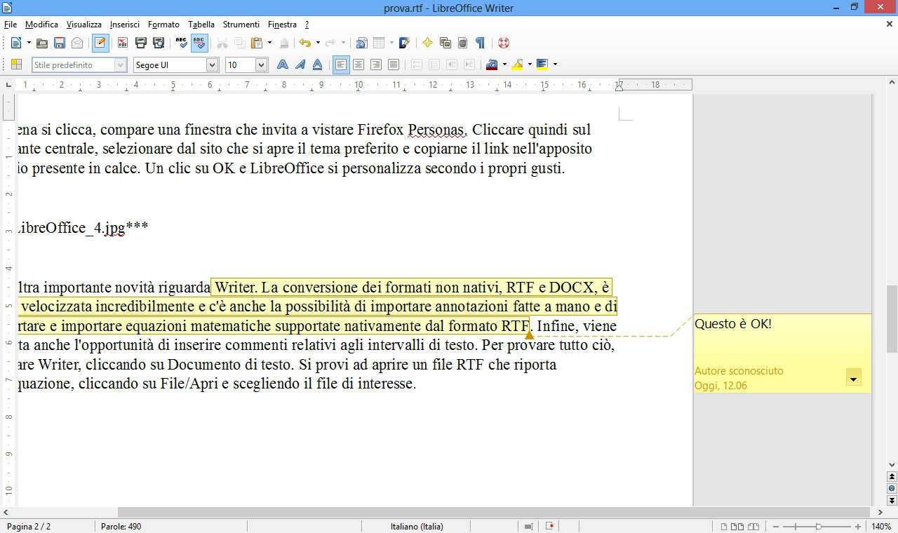Screen dimensions: 898x533
Task: Toggle automatic spell checking
Action: [199, 43]
